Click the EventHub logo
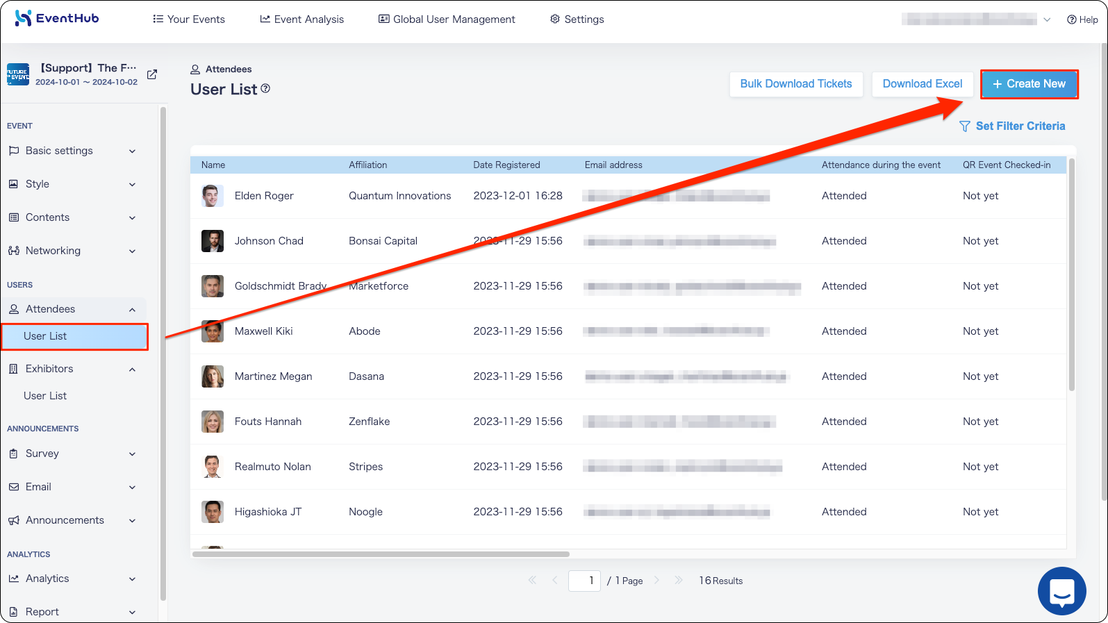This screenshot has height=623, width=1108. [57, 18]
